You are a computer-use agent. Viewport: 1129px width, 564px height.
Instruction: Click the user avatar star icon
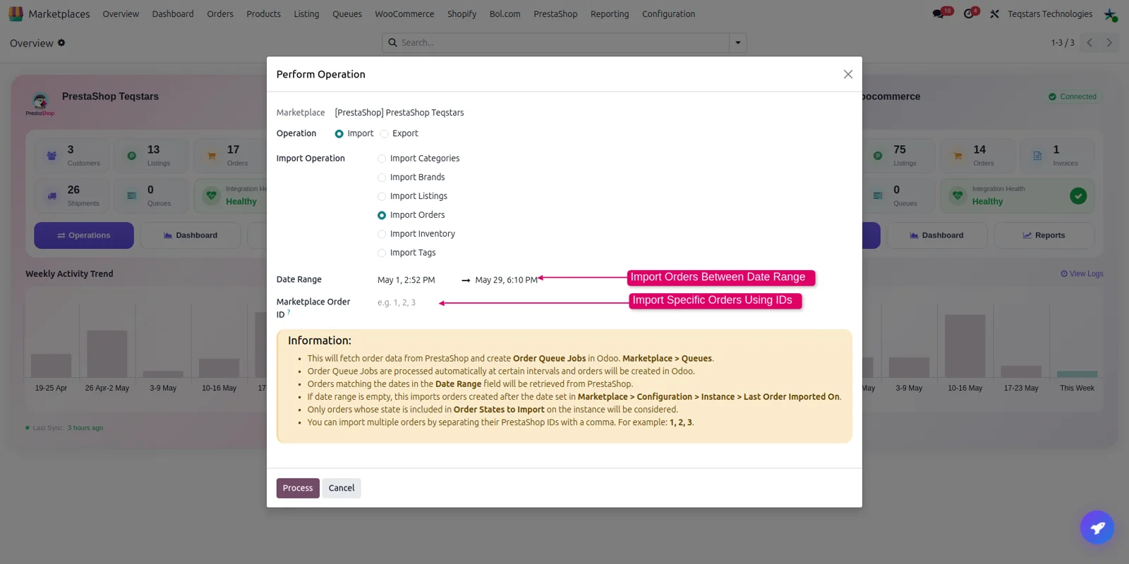1110,14
